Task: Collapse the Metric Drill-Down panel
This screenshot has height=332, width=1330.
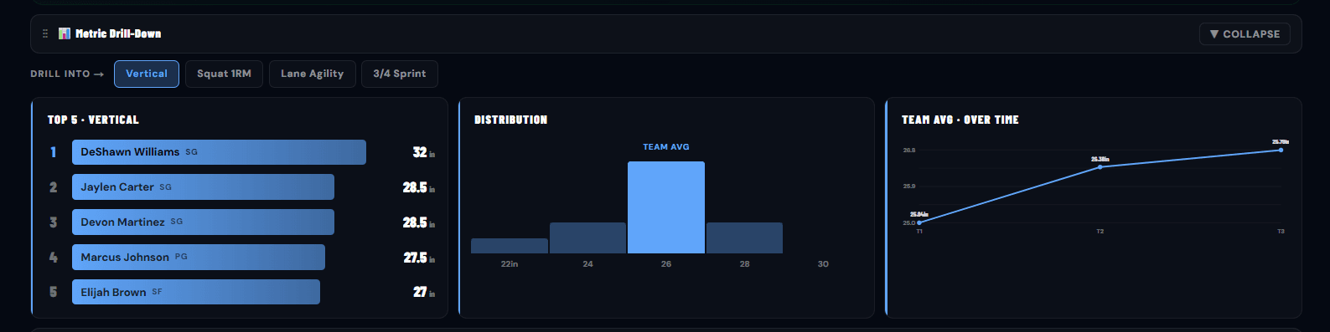Action: pyautogui.click(x=1245, y=34)
